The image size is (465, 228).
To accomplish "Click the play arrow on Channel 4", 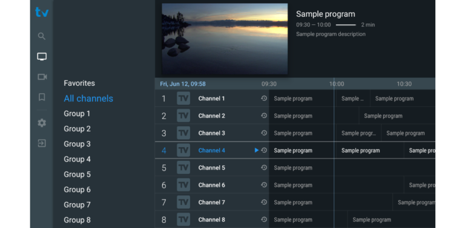I will pos(257,150).
